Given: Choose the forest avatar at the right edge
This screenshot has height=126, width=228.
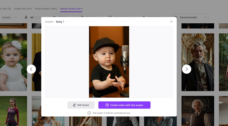Looking at the screenshot, I should 223,62.
